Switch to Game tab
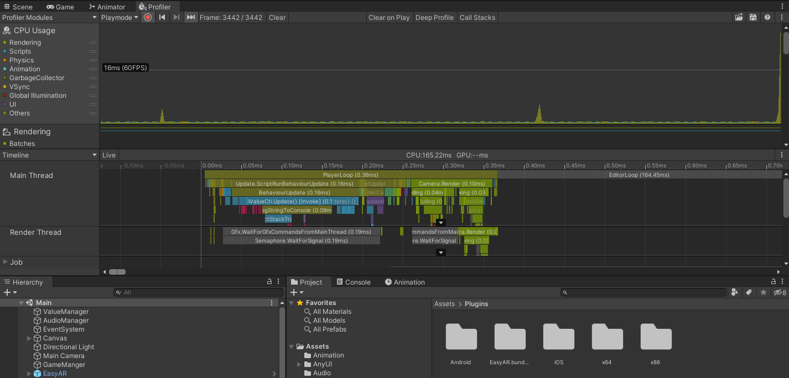 (60, 7)
